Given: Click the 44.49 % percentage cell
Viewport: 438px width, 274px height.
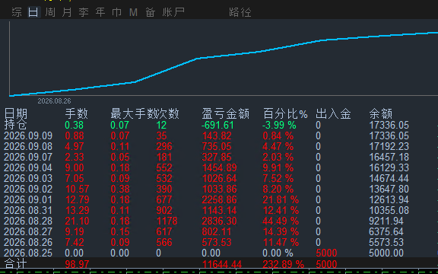Looking at the screenshot, I should [281, 221].
